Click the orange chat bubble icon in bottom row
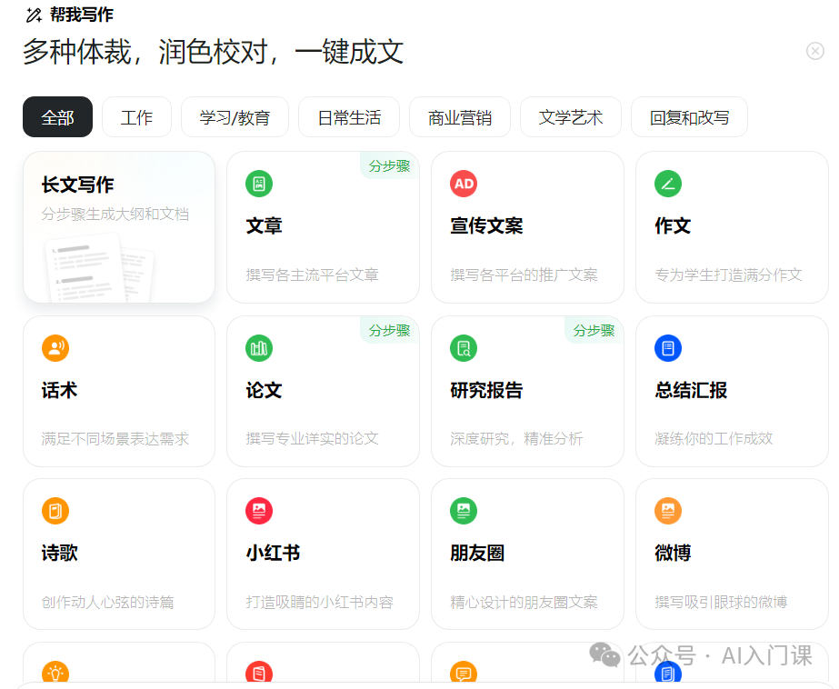The image size is (839, 689). click(464, 673)
